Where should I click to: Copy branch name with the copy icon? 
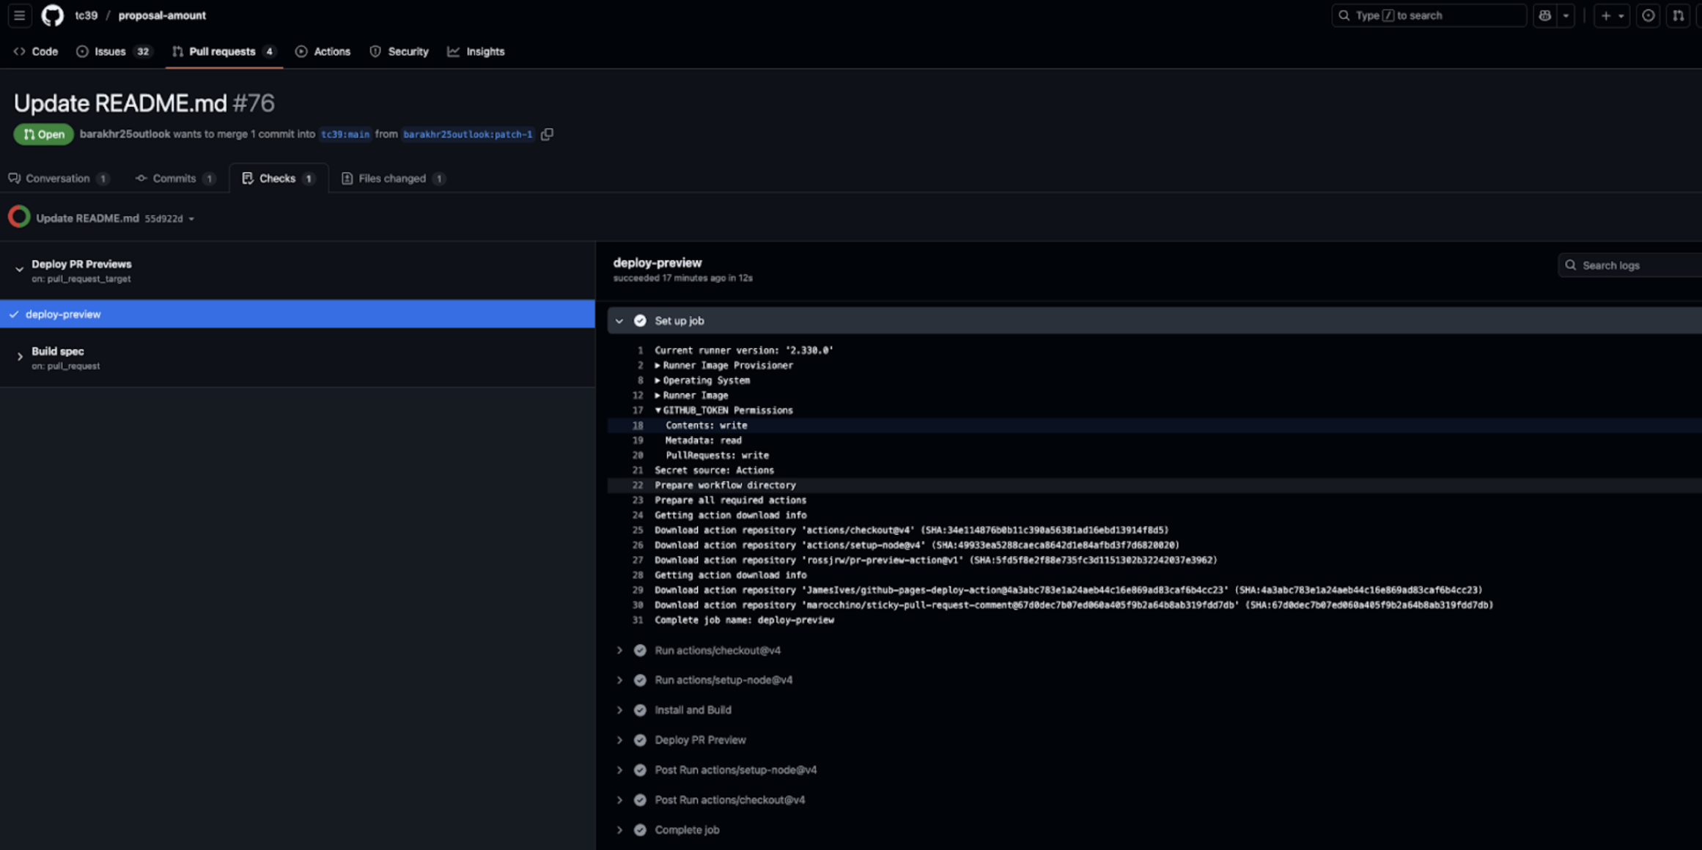click(x=547, y=134)
